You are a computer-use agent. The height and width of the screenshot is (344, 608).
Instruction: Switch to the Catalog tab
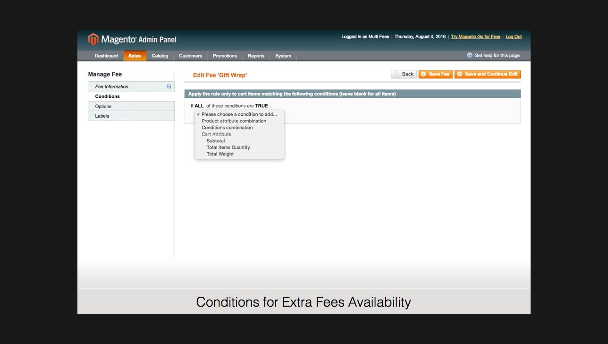pos(160,55)
